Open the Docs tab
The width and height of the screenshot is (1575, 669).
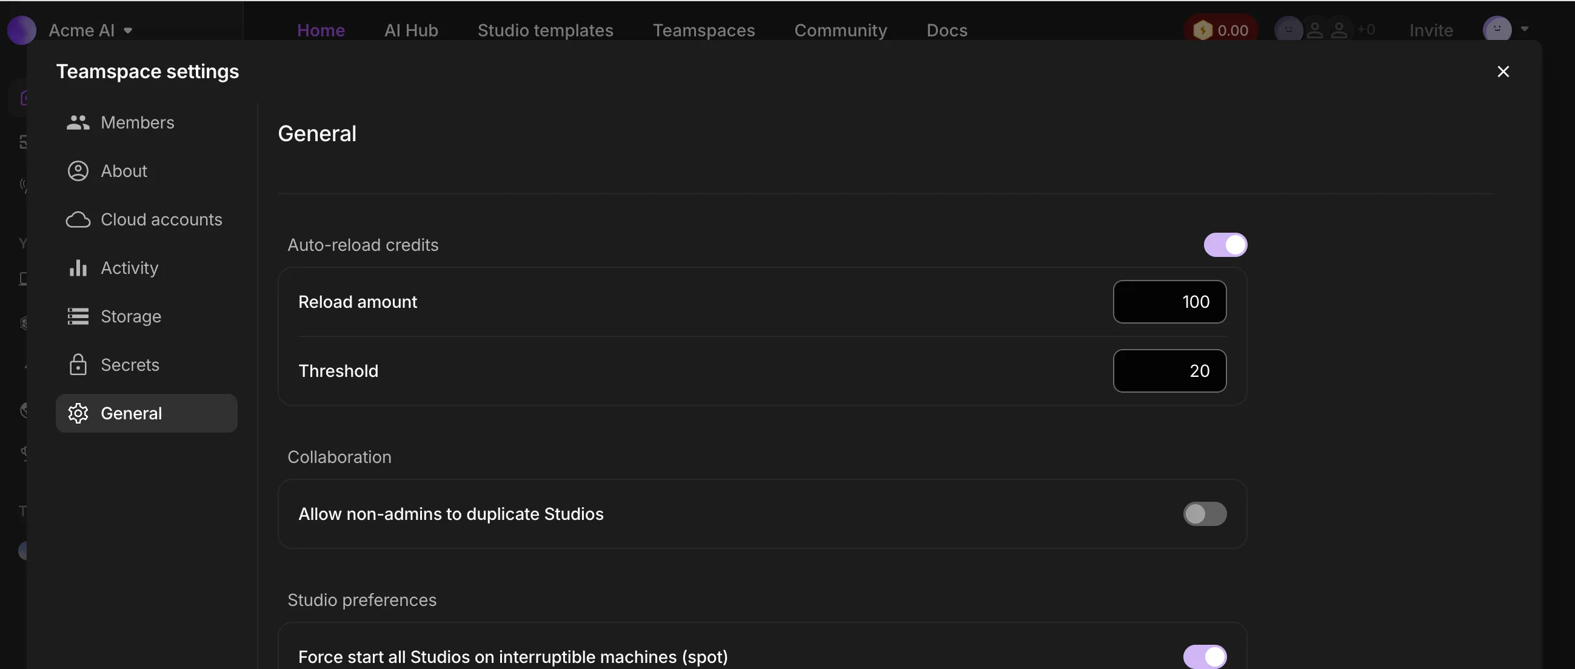[x=946, y=30]
